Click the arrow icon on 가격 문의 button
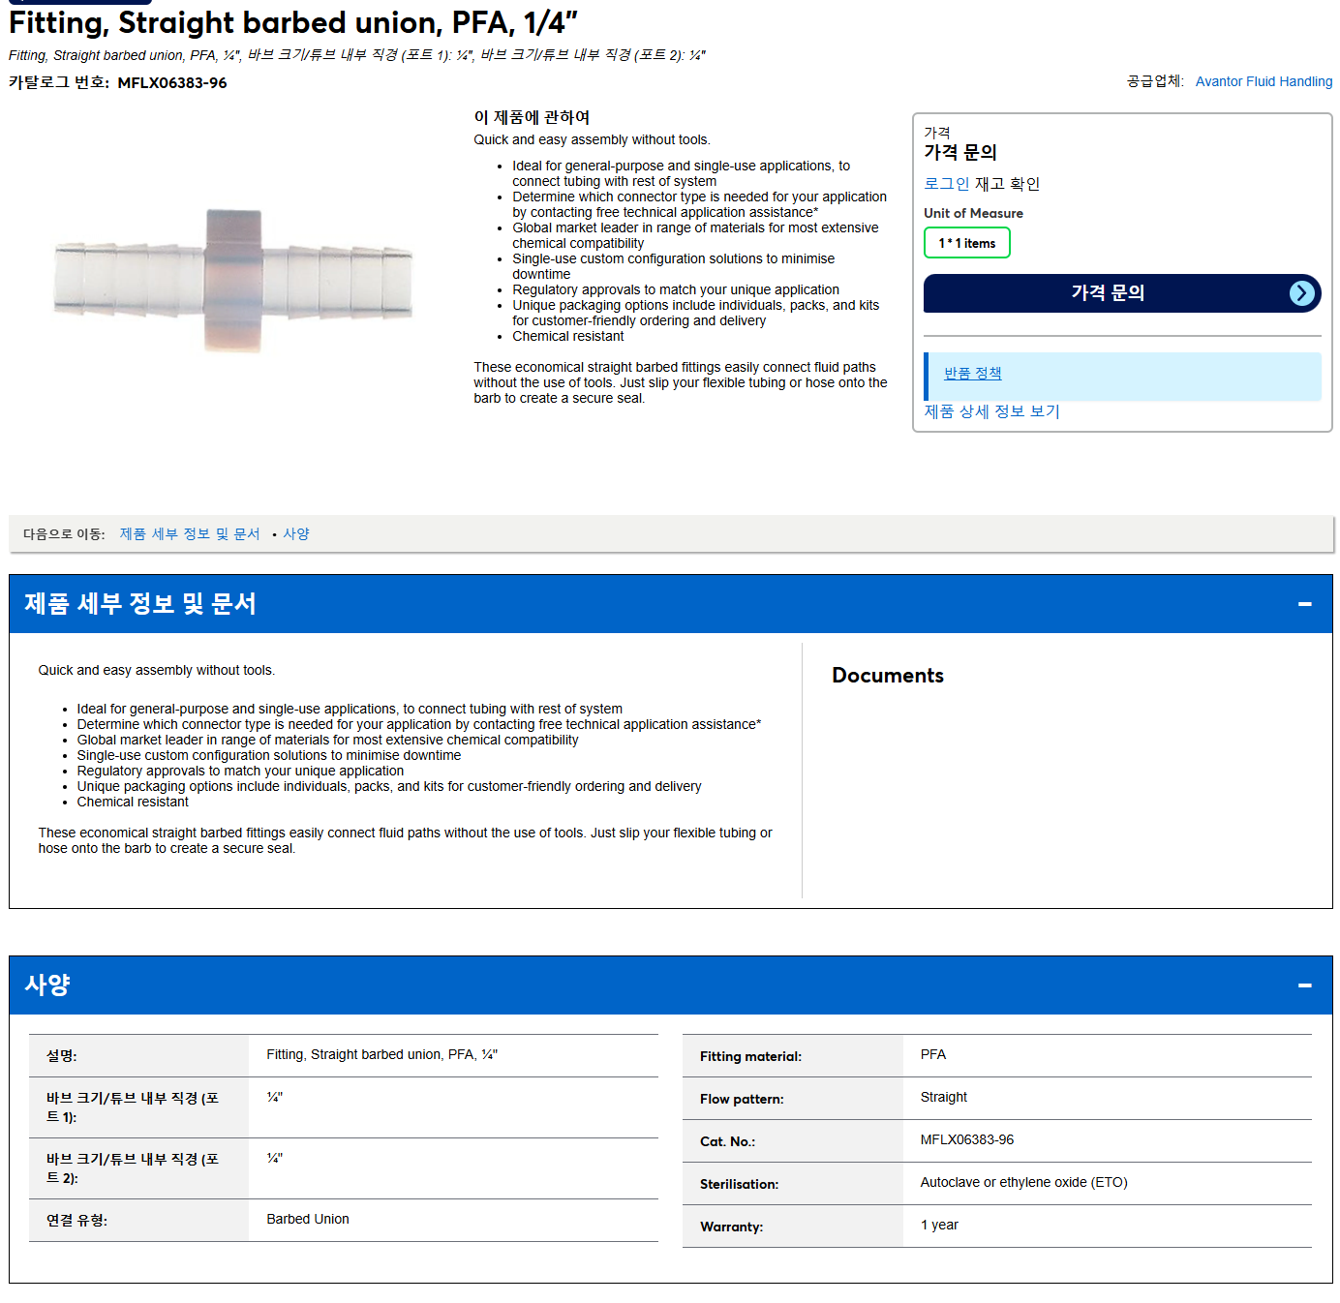Viewport: 1340px width, 1303px height. click(1301, 293)
